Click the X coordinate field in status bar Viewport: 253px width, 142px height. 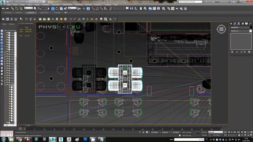click(154, 132)
